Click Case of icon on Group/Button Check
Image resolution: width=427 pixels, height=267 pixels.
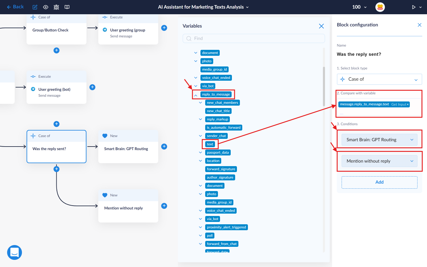pyautogui.click(x=33, y=17)
